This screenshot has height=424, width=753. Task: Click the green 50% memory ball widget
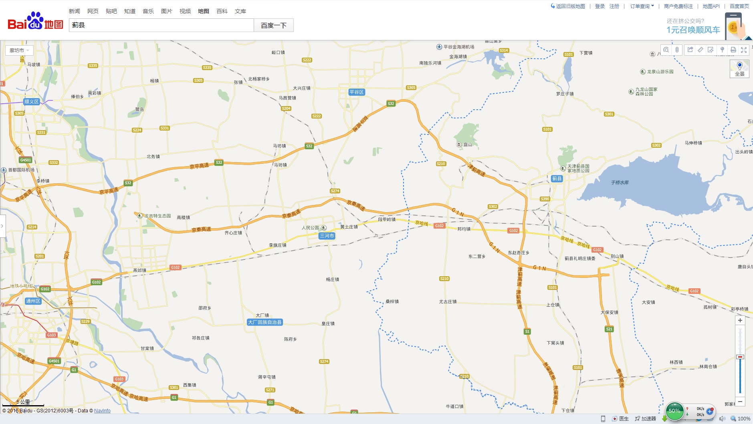click(674, 411)
